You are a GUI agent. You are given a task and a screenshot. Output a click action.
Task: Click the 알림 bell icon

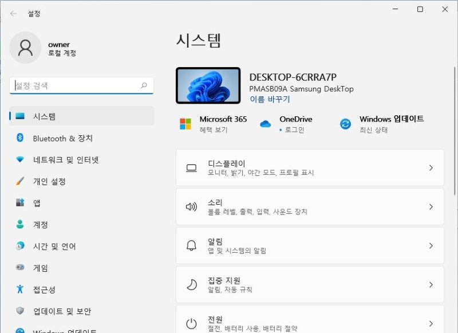191,245
